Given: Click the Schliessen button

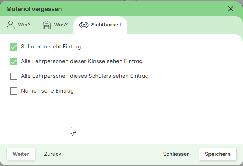Looking at the screenshot, I should click(176, 154).
